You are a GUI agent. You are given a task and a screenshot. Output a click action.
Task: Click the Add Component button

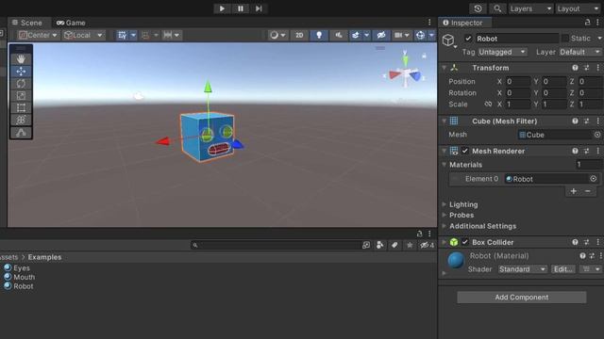pos(522,298)
